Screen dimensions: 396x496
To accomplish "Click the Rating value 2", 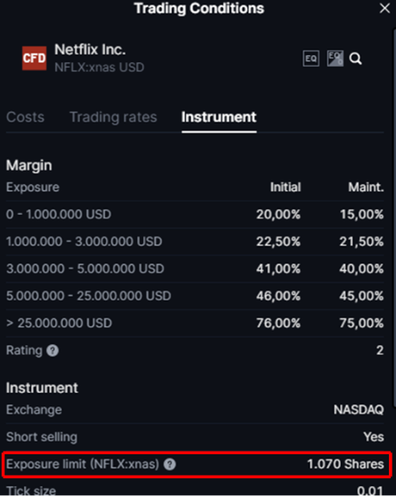I will tap(380, 350).
